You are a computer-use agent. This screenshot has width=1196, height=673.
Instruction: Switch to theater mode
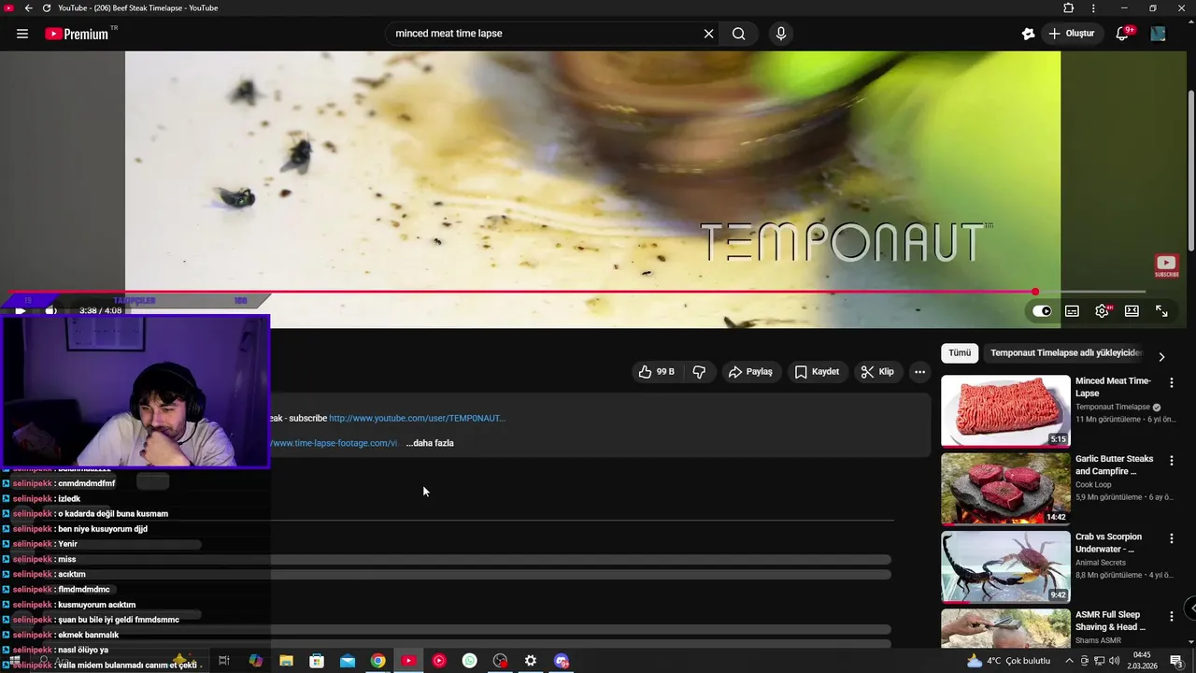(1132, 311)
